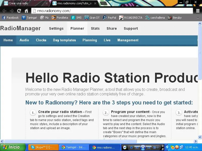202x151 pixels.
Task: Click the network computers tray icon
Action: pos(181,147)
